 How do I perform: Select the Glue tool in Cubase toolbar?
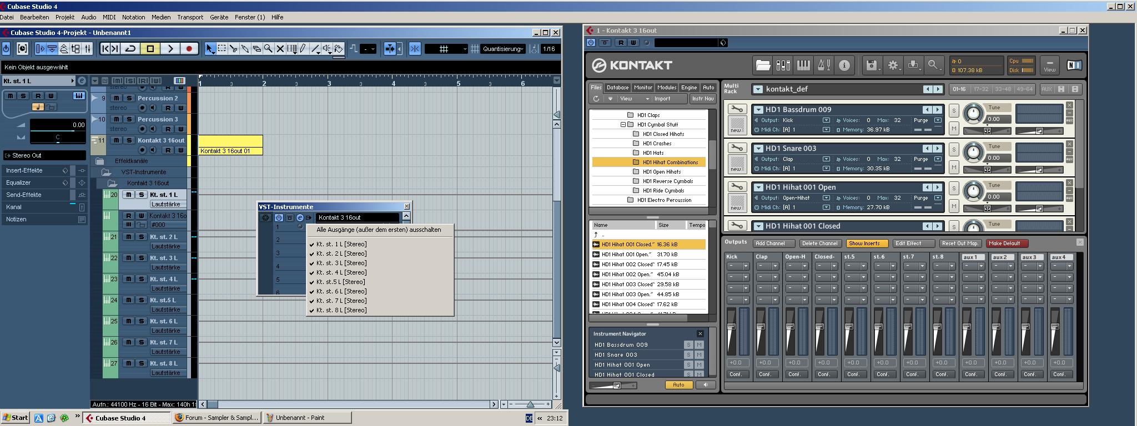click(x=245, y=49)
